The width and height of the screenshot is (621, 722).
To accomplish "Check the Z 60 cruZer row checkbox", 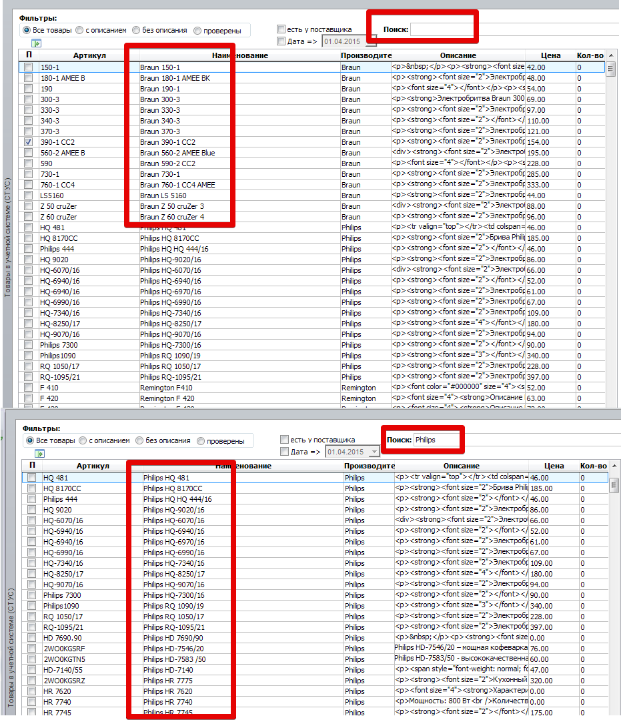I will [29, 216].
